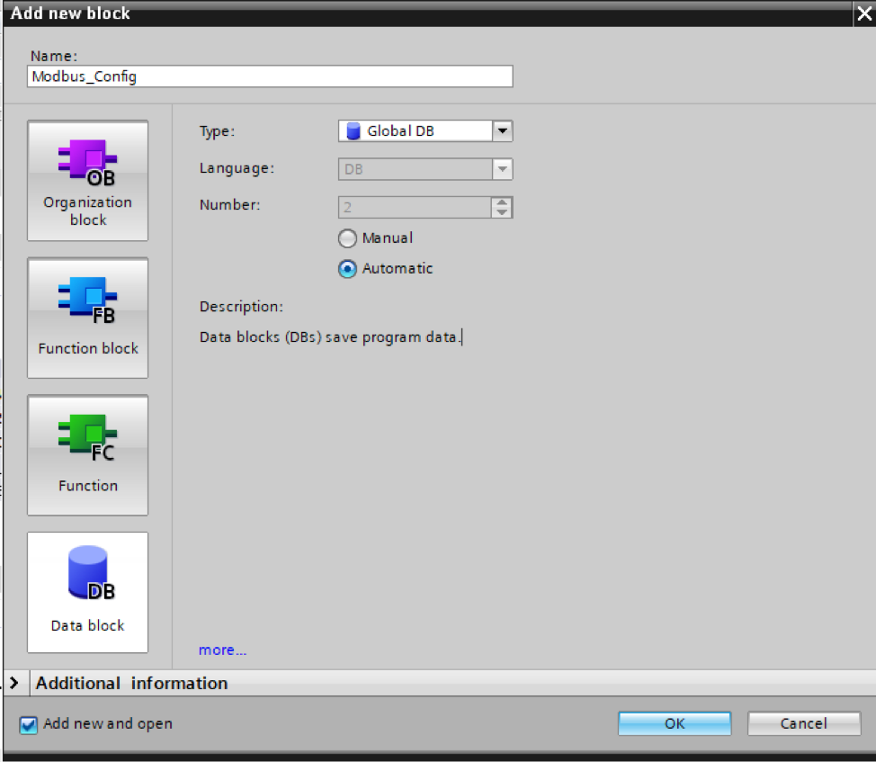Click the Global DB cylinder icon in Type field
Image resolution: width=876 pixels, height=762 pixels.
tap(353, 130)
